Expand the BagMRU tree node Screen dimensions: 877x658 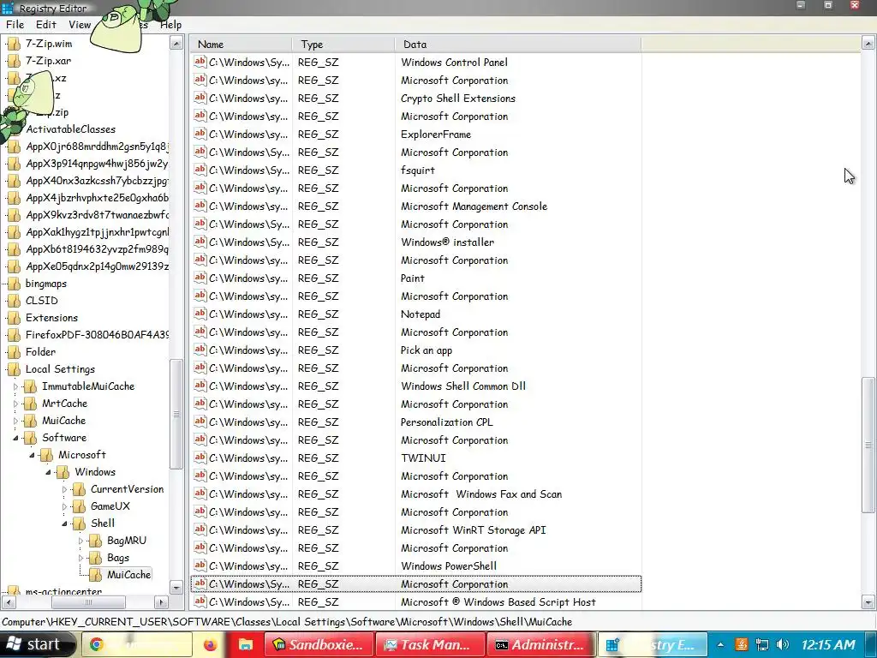81,541
